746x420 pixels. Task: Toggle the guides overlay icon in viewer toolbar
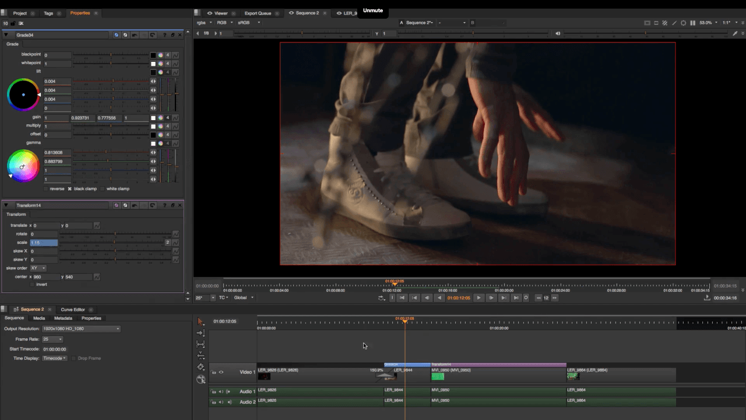683,22
